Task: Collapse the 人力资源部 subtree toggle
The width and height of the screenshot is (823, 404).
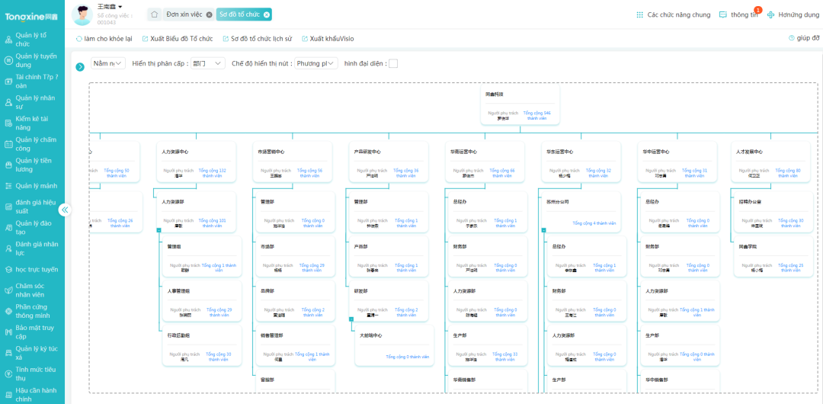Action: [x=159, y=229]
